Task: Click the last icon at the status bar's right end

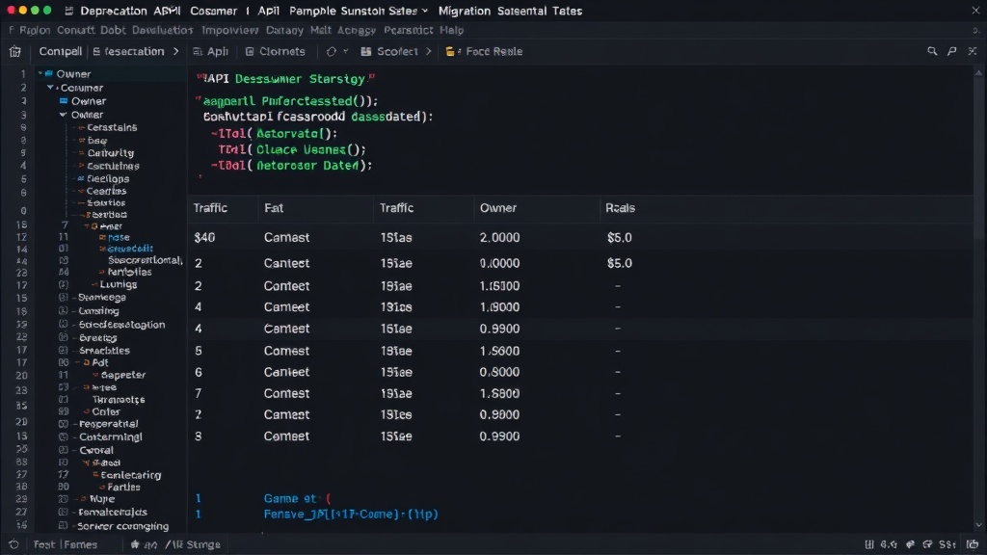Action: (x=973, y=544)
